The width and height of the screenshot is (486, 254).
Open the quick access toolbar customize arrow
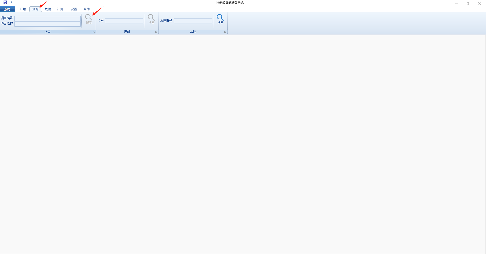12,2
